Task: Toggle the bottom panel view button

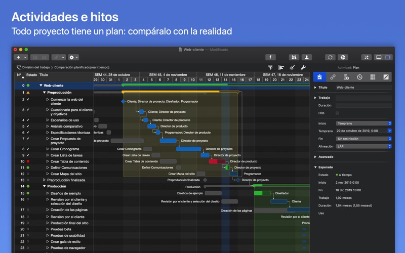Action: click(379, 57)
